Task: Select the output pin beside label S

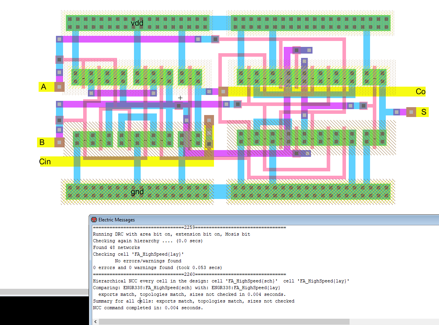Action: click(411, 112)
